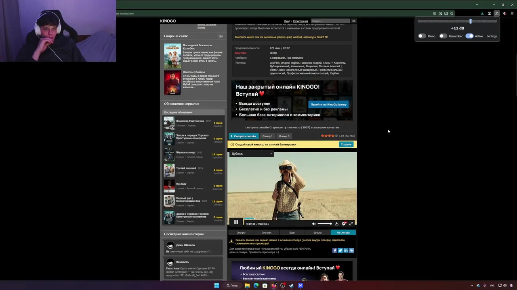Open Microsoft Edge from taskbar

click(256, 286)
